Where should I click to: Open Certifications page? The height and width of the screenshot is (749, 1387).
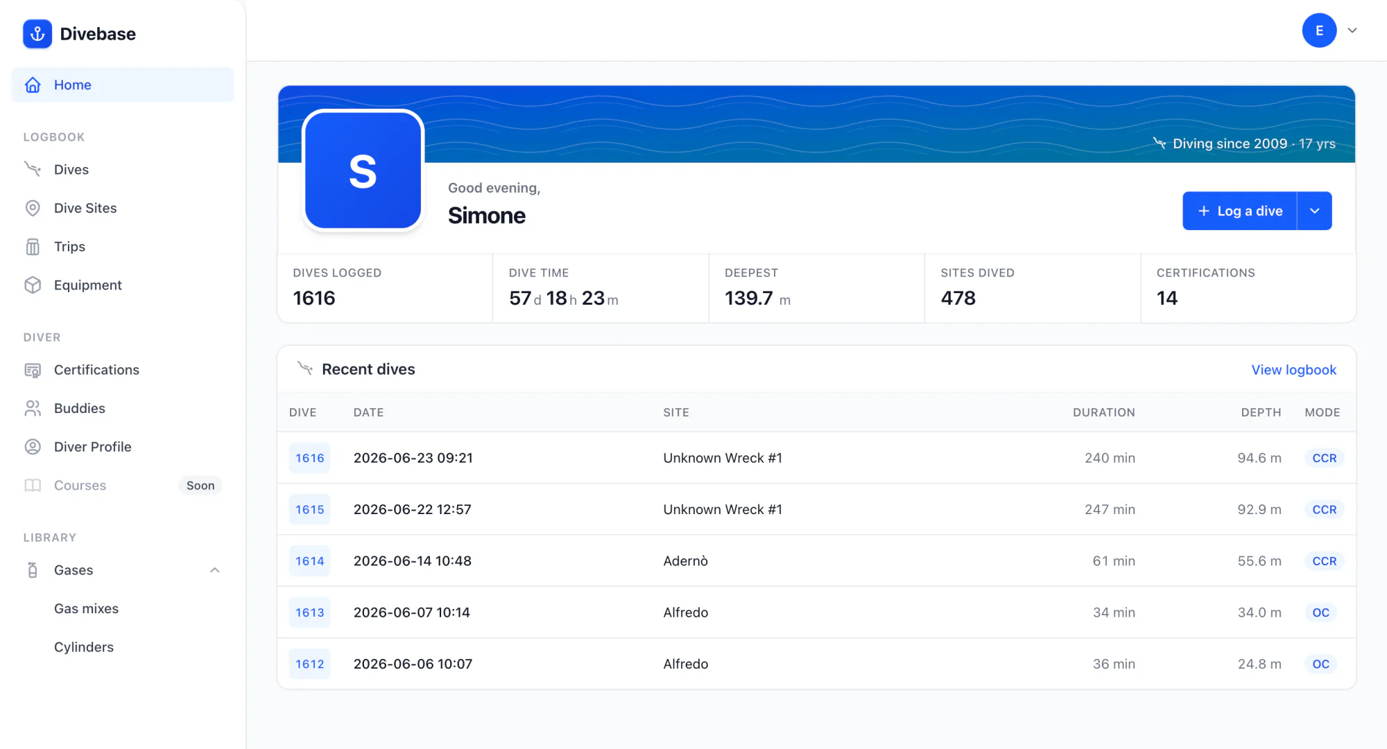[x=123, y=370]
